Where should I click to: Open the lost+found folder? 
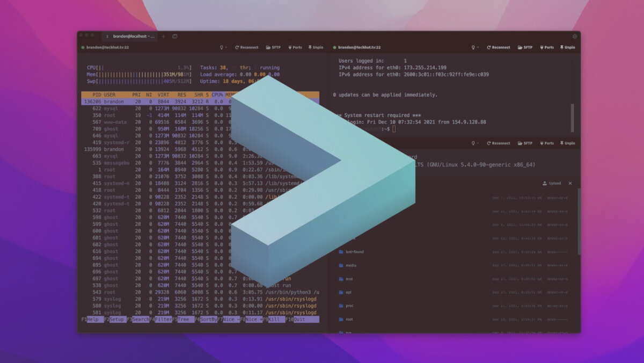(x=351, y=252)
